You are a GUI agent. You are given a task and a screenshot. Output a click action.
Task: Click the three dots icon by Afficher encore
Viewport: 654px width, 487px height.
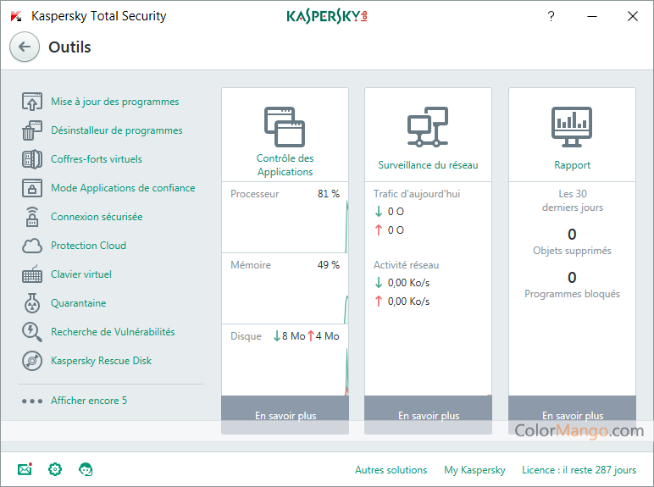pyautogui.click(x=32, y=401)
